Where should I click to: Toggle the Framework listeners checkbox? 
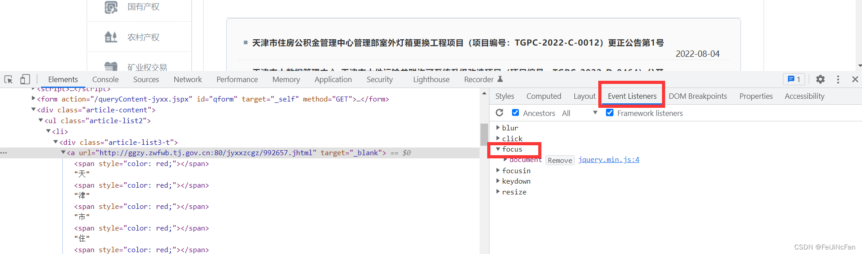pyautogui.click(x=610, y=112)
